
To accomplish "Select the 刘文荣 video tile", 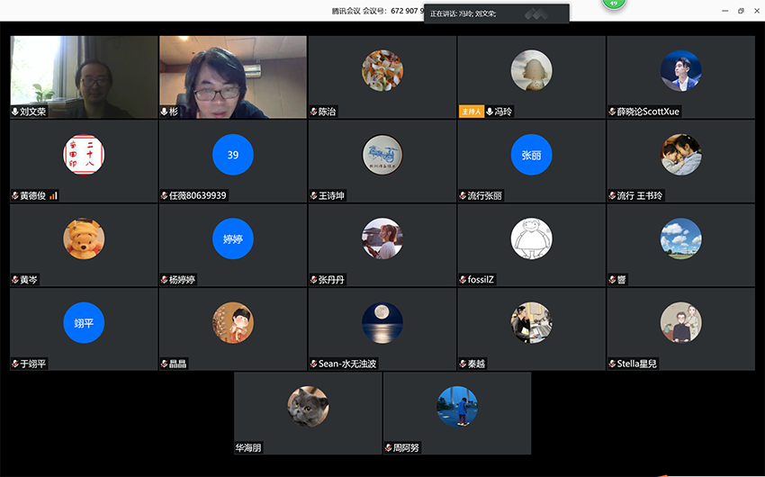I will pos(84,72).
